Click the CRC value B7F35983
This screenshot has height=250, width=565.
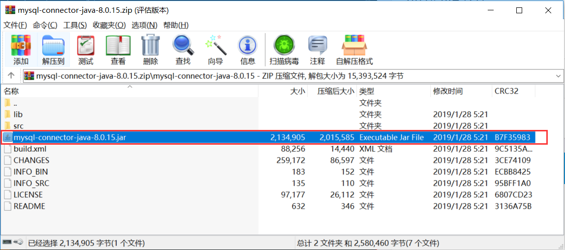point(512,137)
